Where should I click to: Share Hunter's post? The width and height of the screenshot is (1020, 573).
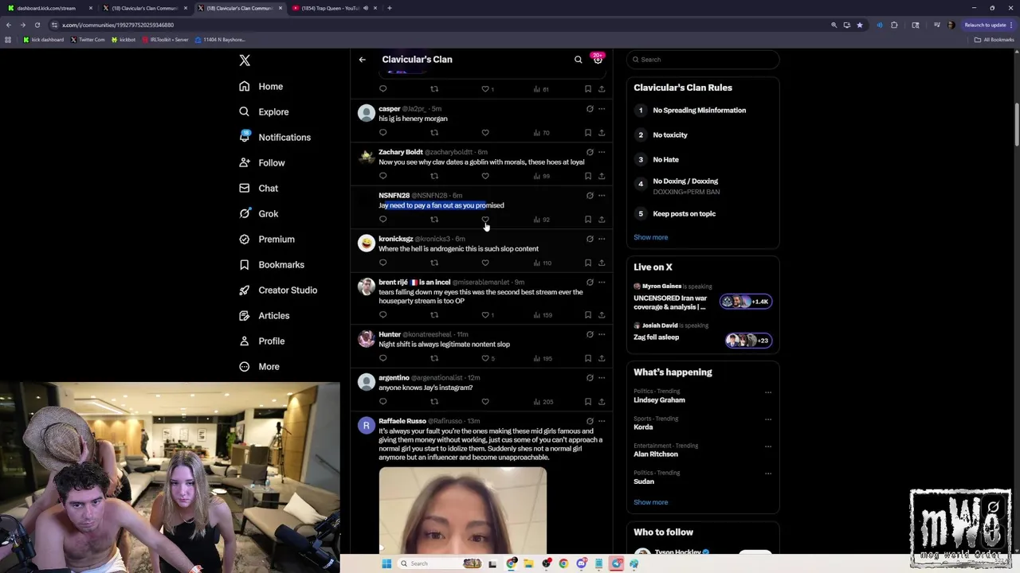(x=602, y=358)
